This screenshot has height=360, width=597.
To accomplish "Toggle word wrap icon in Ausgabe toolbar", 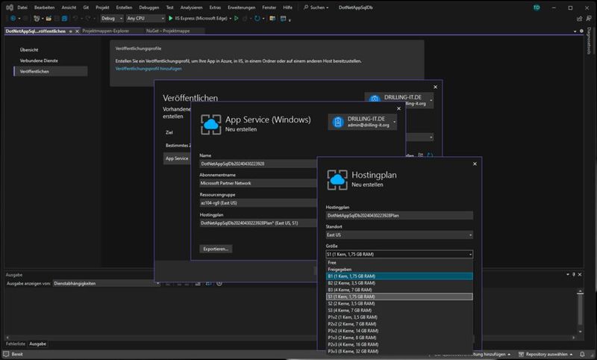I will point(209,283).
